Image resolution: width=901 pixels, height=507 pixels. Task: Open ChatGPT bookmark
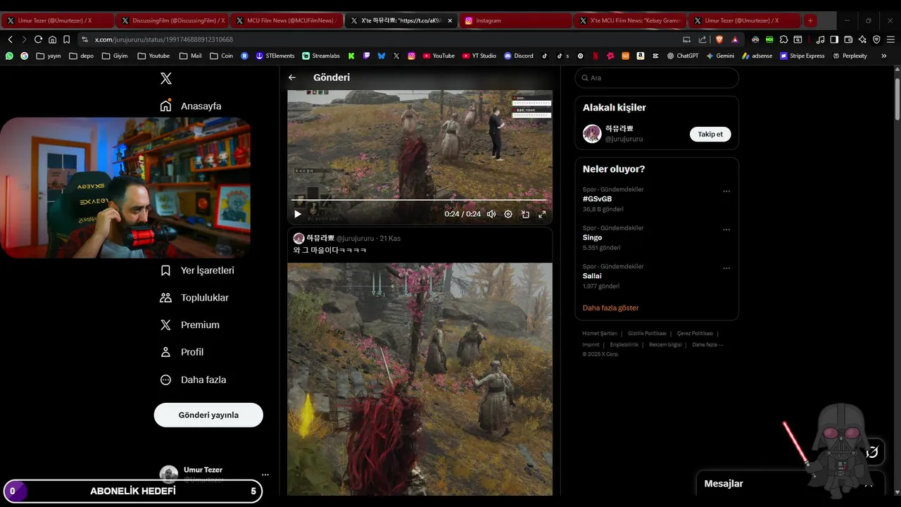[x=683, y=56]
